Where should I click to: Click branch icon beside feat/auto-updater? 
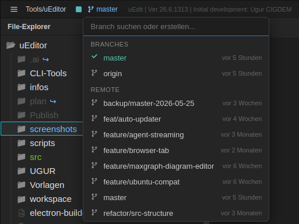(x=94, y=118)
